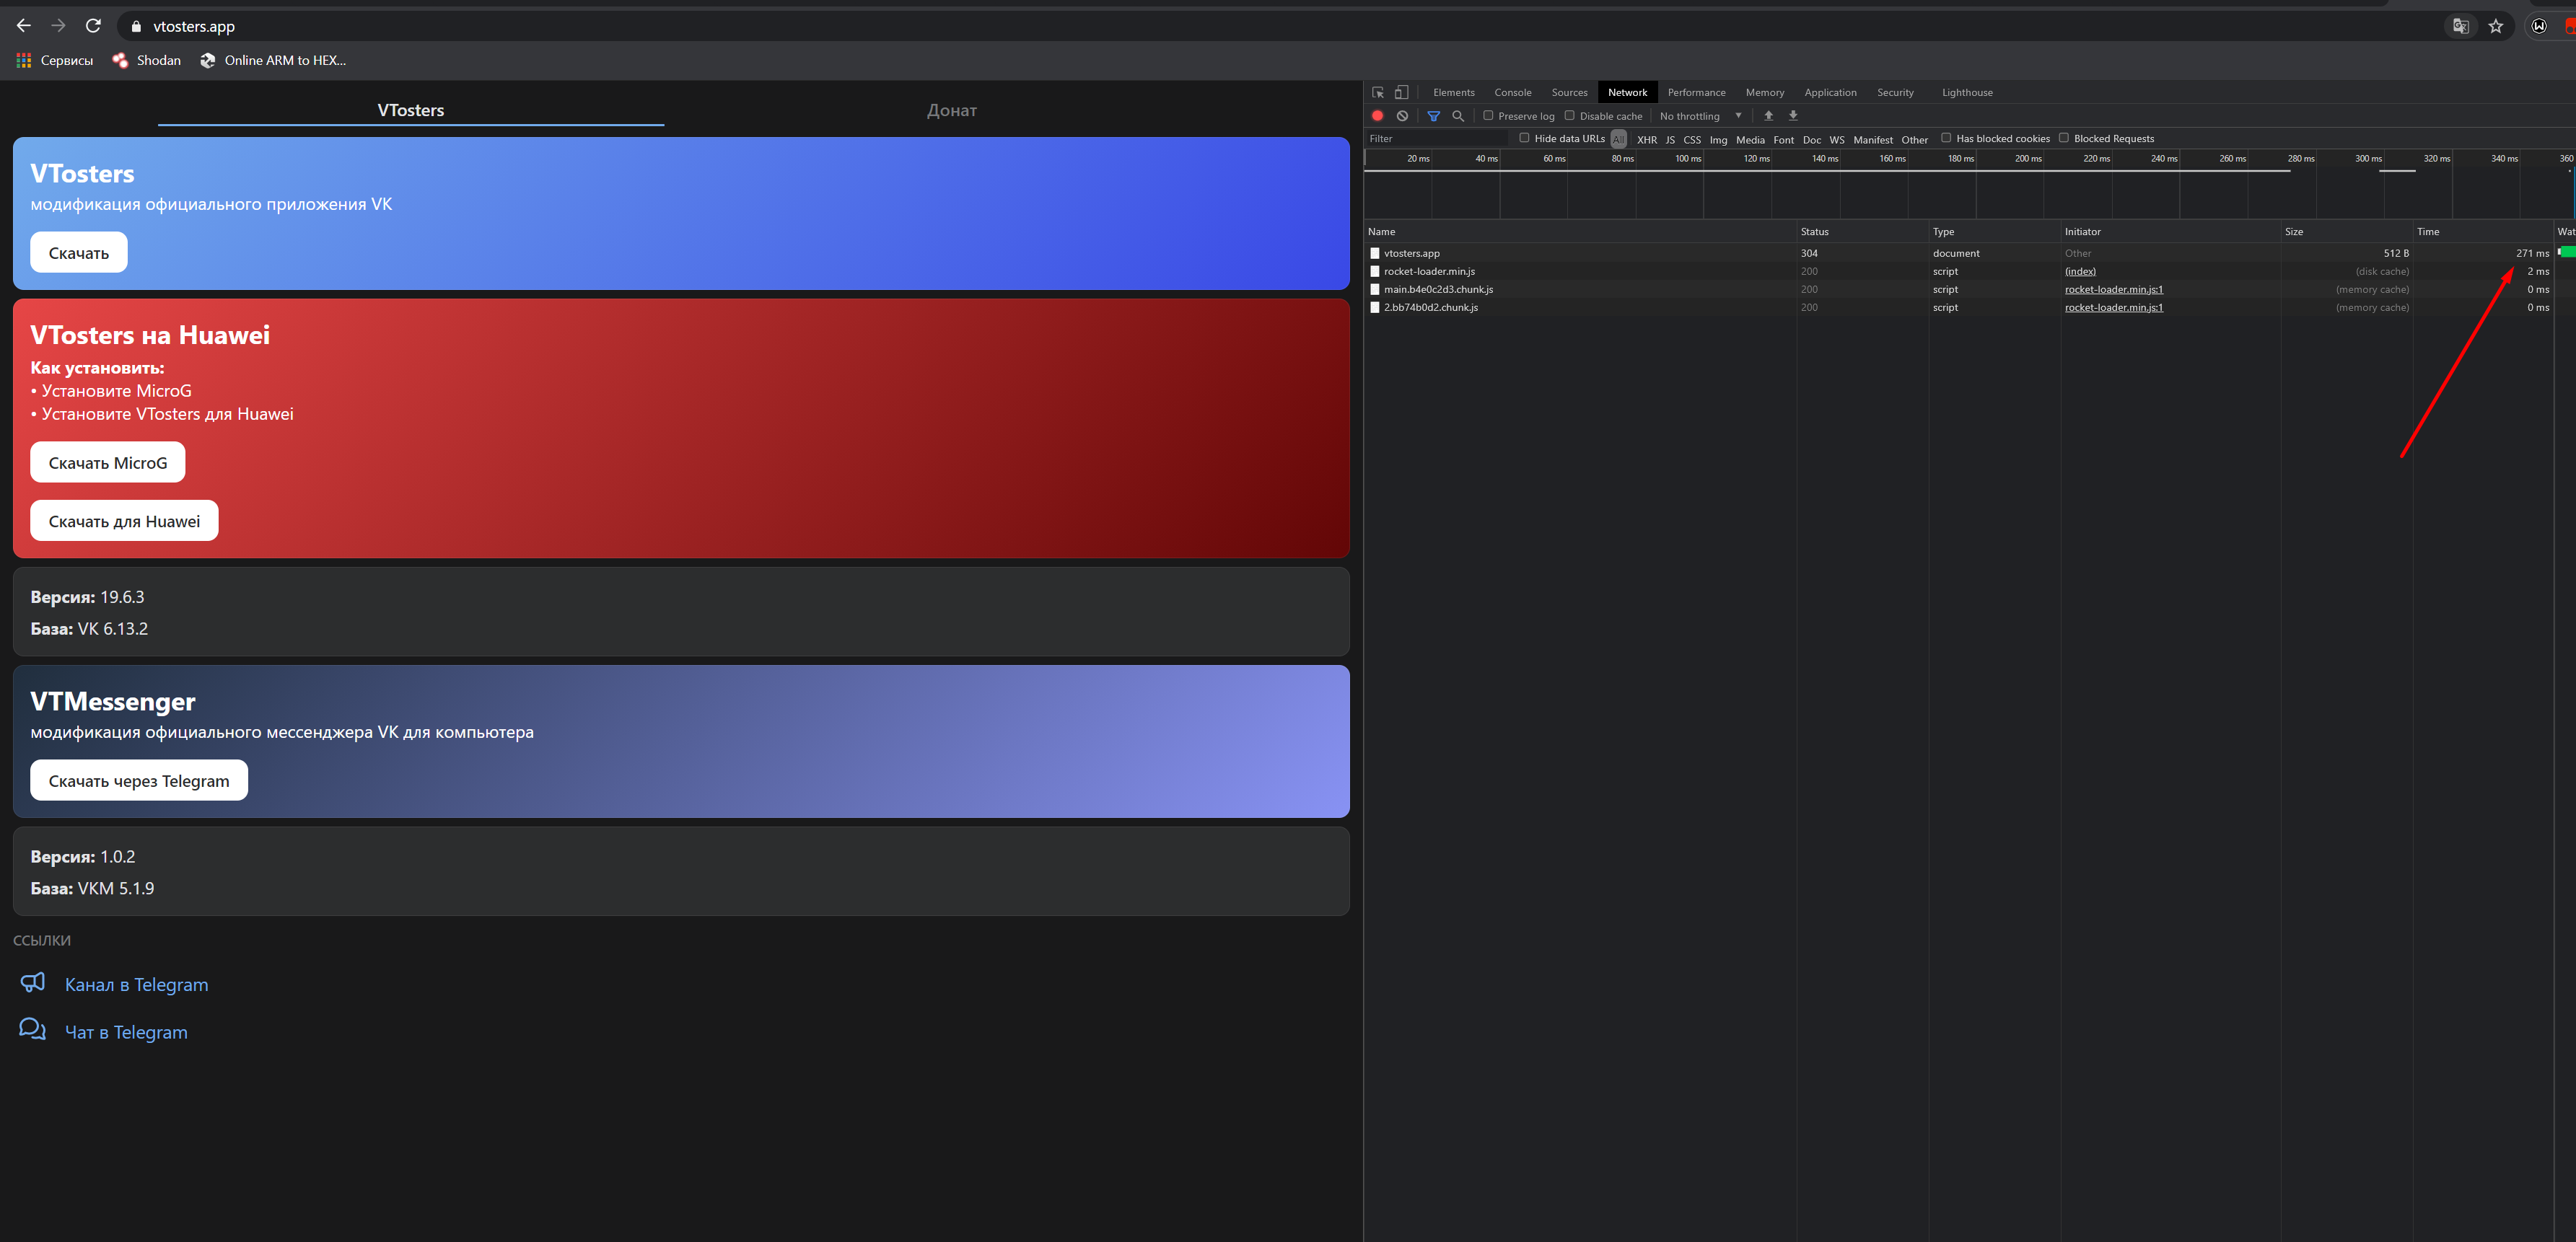Toggle Preserve log checkbox
Image resolution: width=2576 pixels, height=1242 pixels.
(1488, 116)
